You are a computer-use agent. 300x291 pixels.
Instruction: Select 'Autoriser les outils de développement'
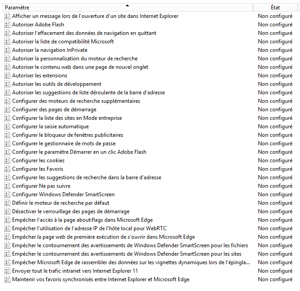point(56,84)
